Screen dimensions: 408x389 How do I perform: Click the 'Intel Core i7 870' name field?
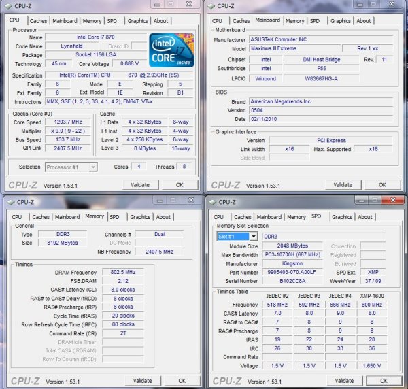pos(96,37)
